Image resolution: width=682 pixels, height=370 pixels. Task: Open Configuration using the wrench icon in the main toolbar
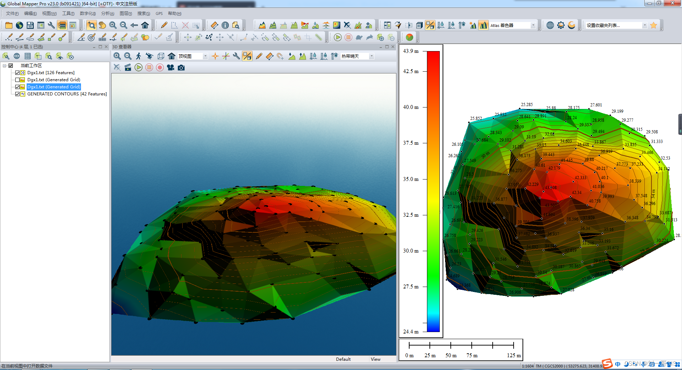click(52, 25)
